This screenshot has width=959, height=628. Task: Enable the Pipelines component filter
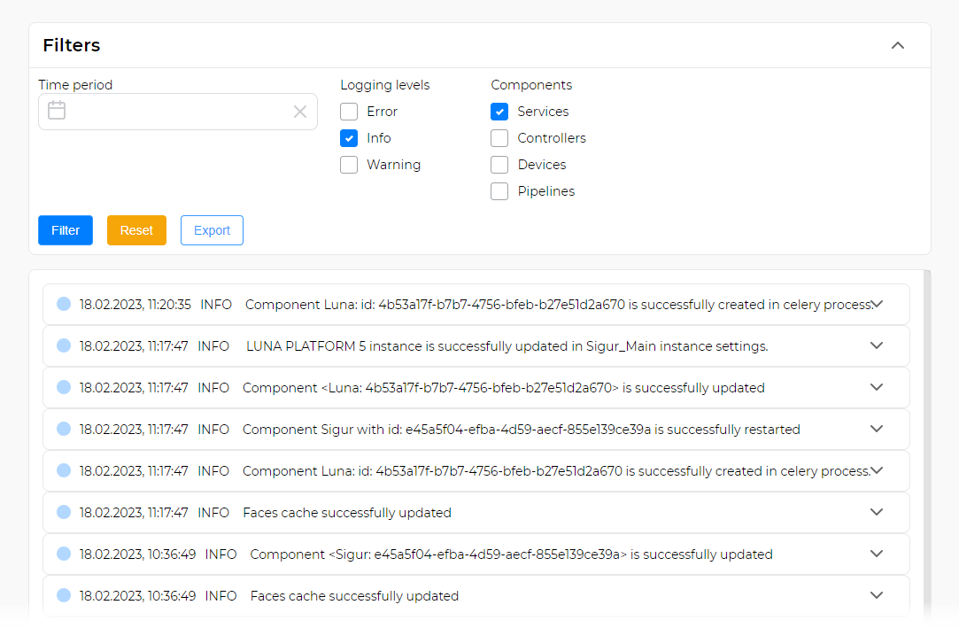tap(499, 191)
